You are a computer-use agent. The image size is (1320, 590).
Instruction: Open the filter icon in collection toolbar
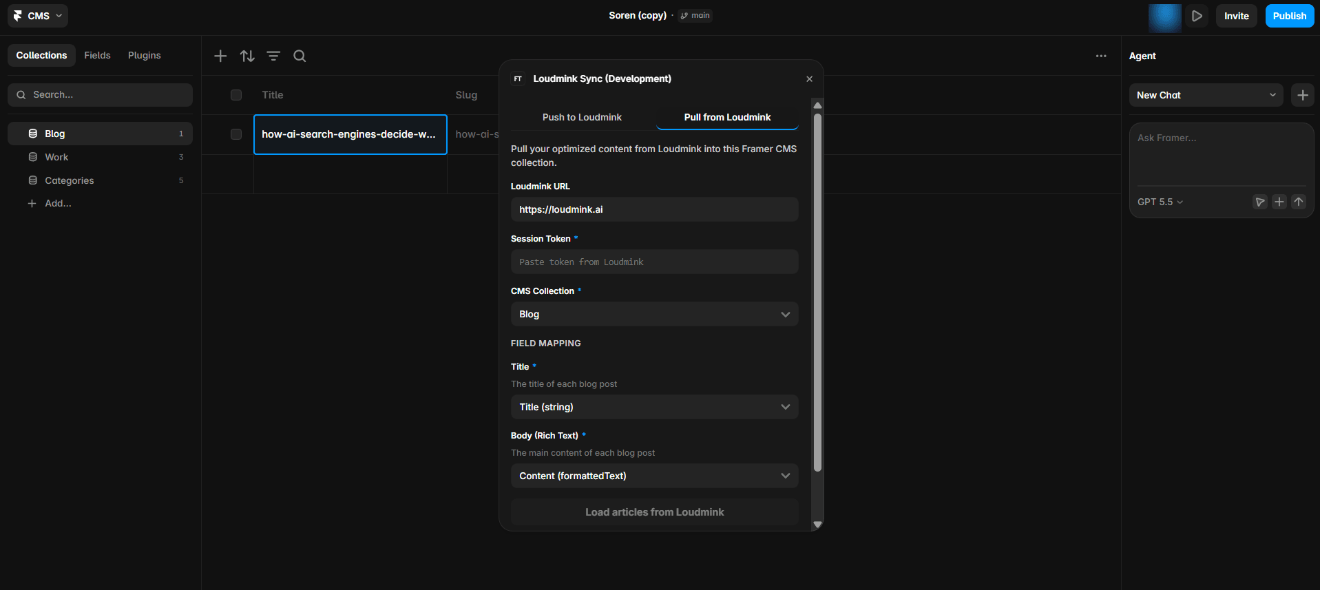[x=273, y=56]
